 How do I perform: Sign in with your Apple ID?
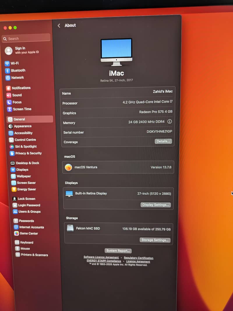coord(22,51)
